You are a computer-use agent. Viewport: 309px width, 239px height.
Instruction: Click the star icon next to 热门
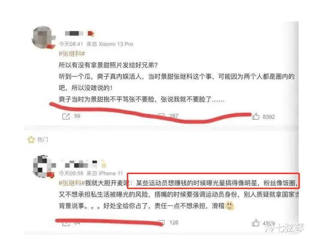coord(31,139)
